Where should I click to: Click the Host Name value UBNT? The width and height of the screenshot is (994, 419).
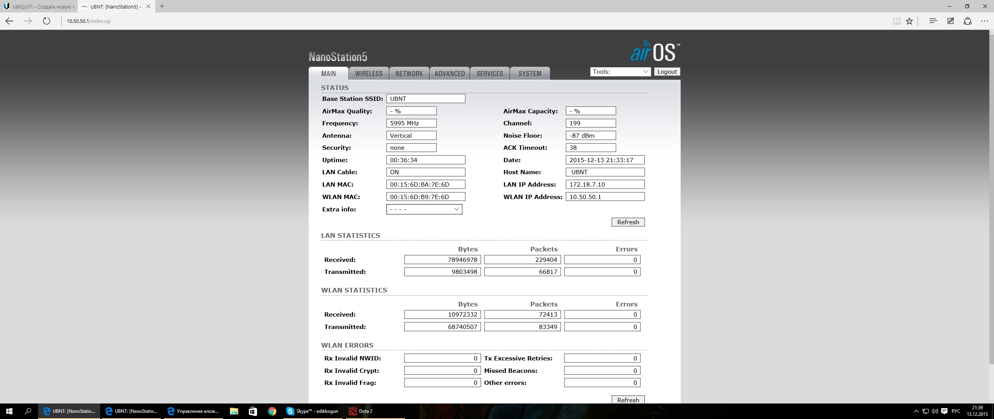pos(605,172)
